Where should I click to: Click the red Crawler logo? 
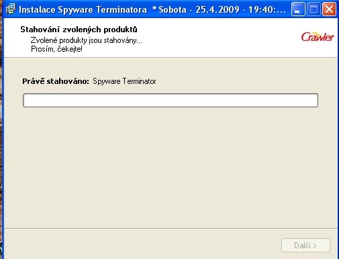pyautogui.click(x=318, y=37)
